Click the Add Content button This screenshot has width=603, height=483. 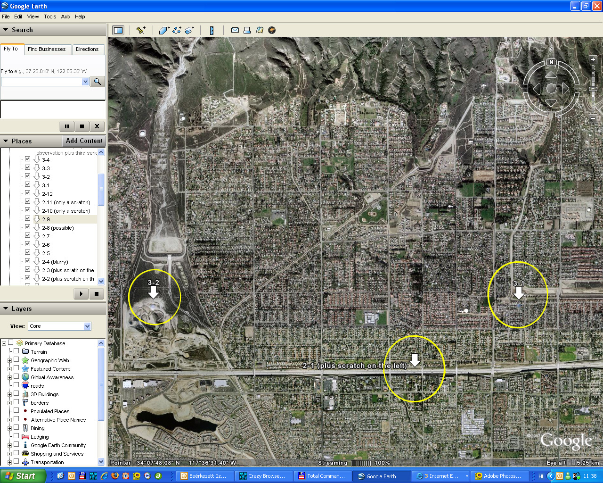[x=84, y=141]
